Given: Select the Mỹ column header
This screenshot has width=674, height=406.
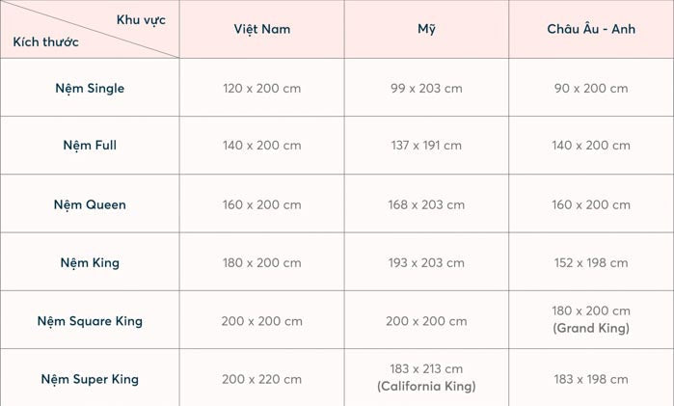Looking at the screenshot, I should 426,29.
